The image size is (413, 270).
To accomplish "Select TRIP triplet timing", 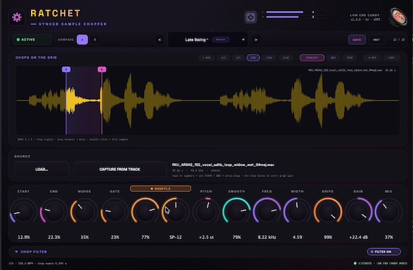I will pos(350,58).
